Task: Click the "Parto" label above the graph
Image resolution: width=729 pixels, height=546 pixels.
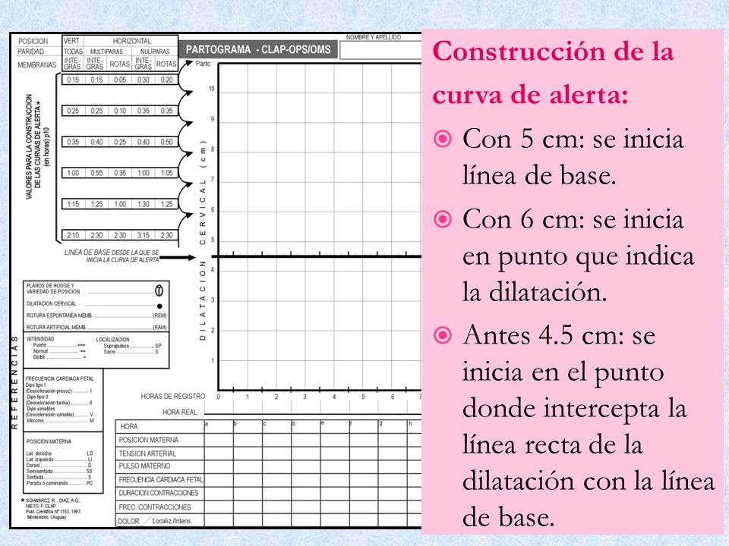Action: coord(204,64)
